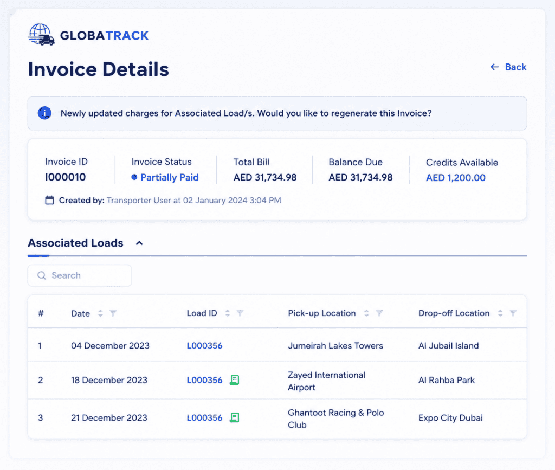
Task: Sort by Drop-off Location
Action: [500, 313]
